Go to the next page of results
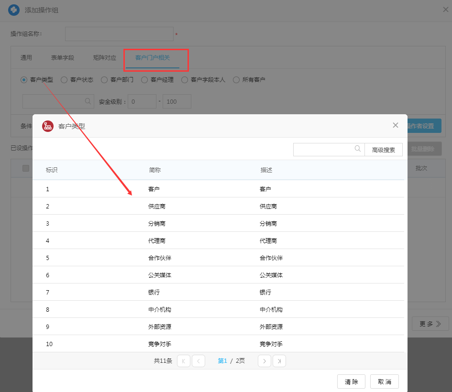Image resolution: width=452 pixels, height=392 pixels. [x=264, y=361]
